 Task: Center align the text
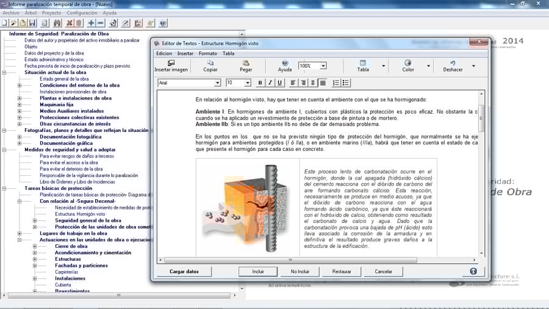click(x=313, y=82)
